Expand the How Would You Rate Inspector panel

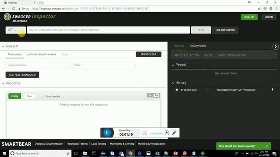pyautogui.click(x=244, y=146)
